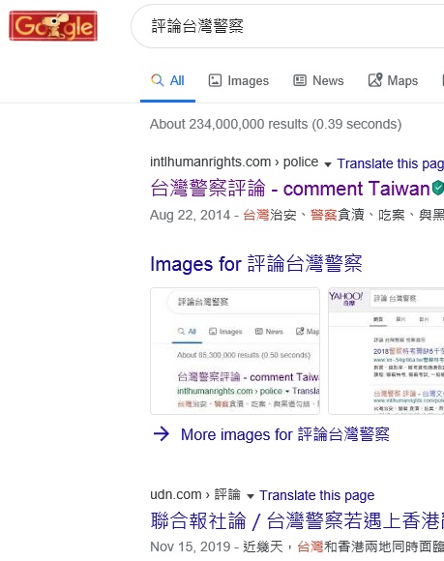Click the Maps tab pin icon
The image size is (444, 561).
[x=375, y=79]
